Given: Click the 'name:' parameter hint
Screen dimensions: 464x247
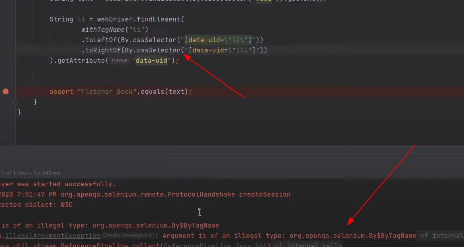Looking at the screenshot, I should point(120,60).
